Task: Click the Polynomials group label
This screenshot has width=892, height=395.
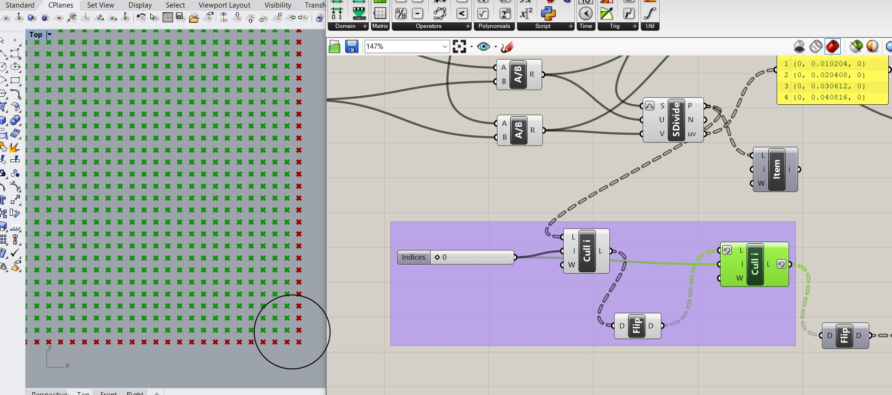Action: point(494,27)
